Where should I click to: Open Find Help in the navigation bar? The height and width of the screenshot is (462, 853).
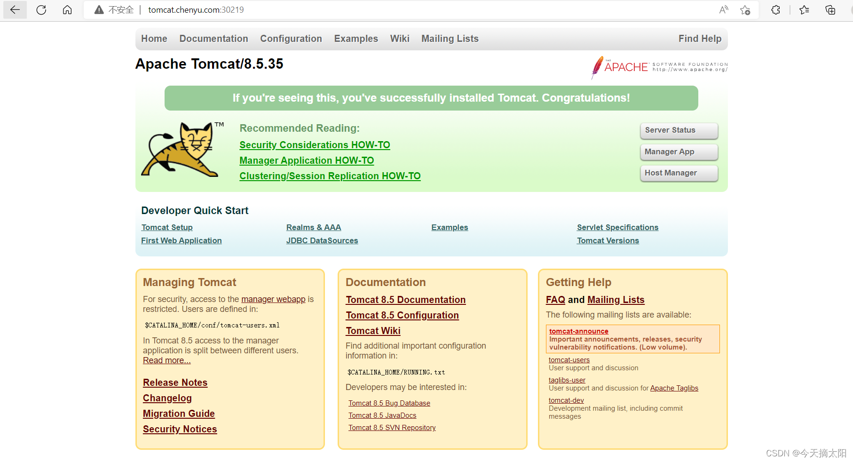tap(700, 39)
